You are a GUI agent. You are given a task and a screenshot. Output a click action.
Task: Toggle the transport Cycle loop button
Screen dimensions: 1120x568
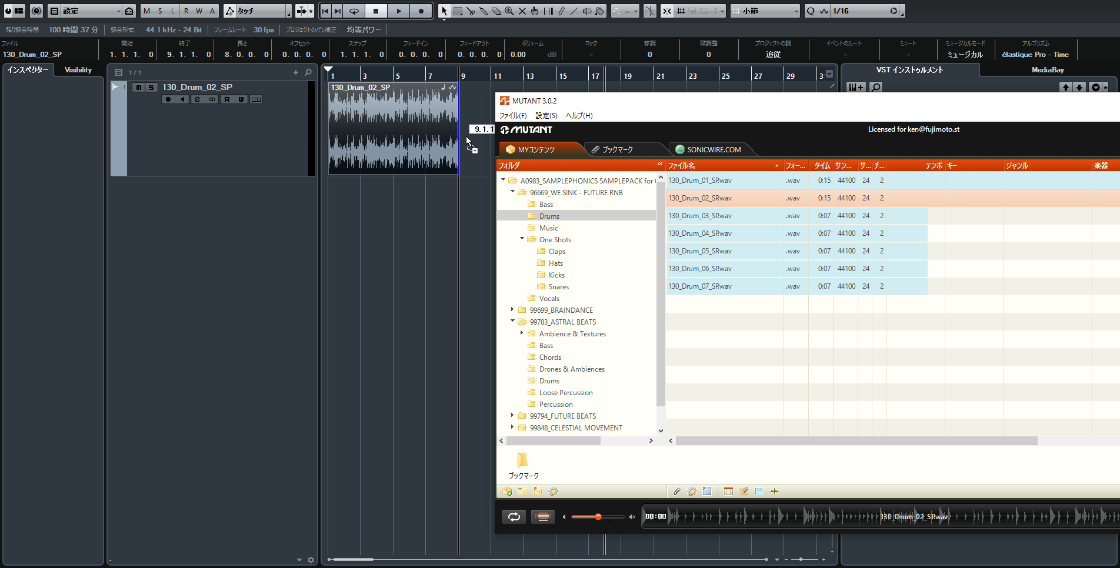click(x=354, y=11)
